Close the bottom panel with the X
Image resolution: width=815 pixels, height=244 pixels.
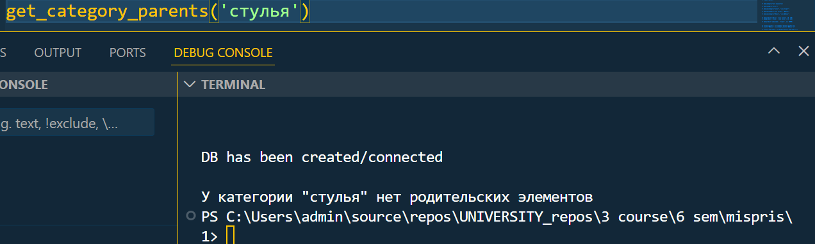coord(803,51)
